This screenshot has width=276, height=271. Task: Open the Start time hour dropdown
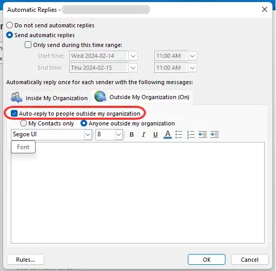click(x=192, y=56)
